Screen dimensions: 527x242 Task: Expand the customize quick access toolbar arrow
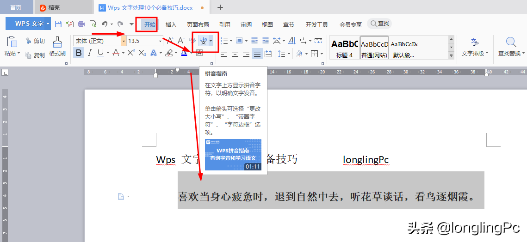131,24
